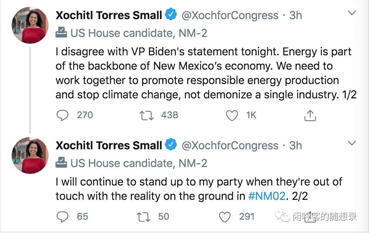Expand the second tweet's options chevron

pos(351,143)
